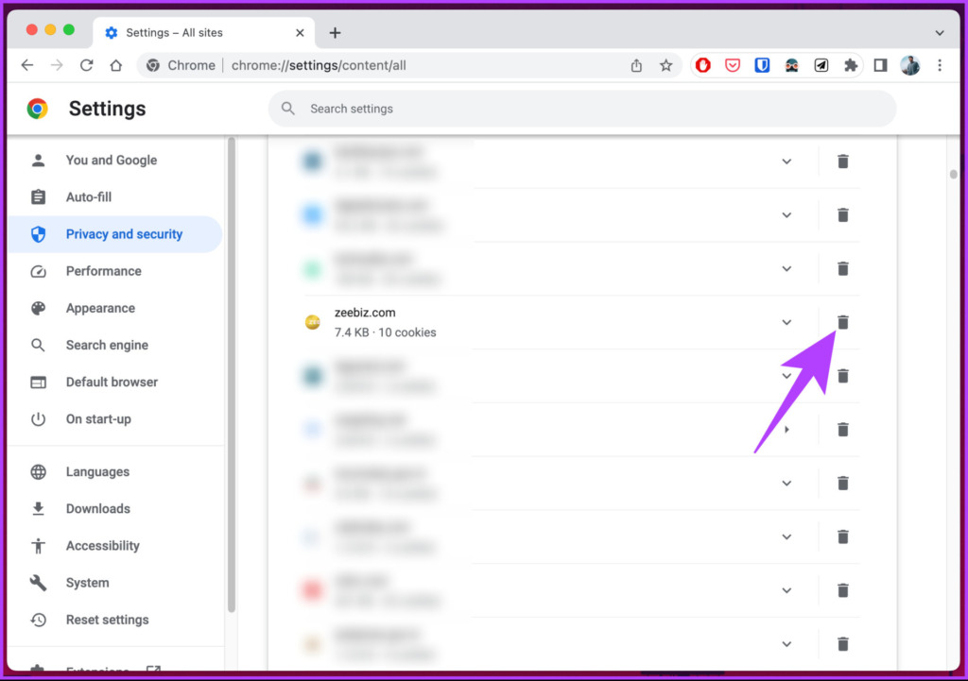Open Chrome's three-dot menu
This screenshot has width=968, height=681.
[x=939, y=65]
